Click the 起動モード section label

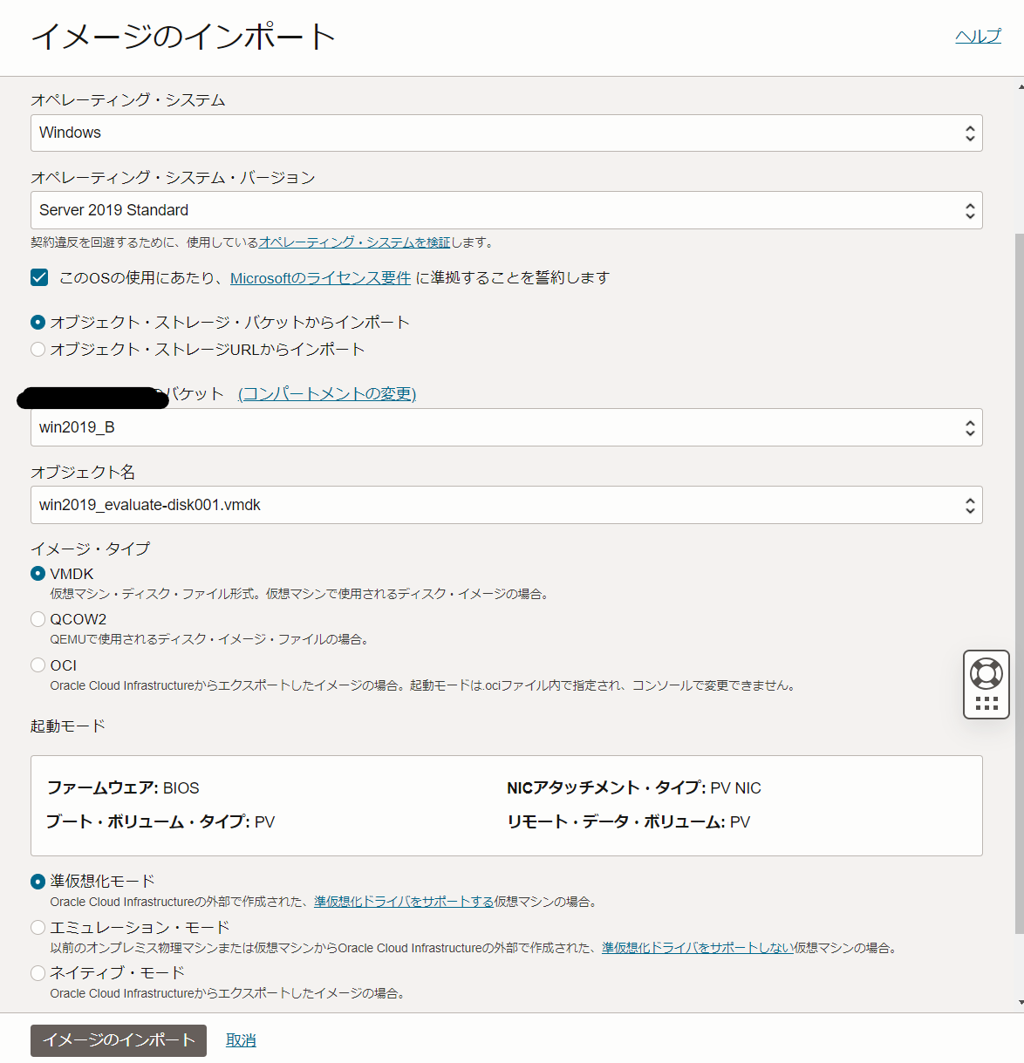tap(68, 726)
